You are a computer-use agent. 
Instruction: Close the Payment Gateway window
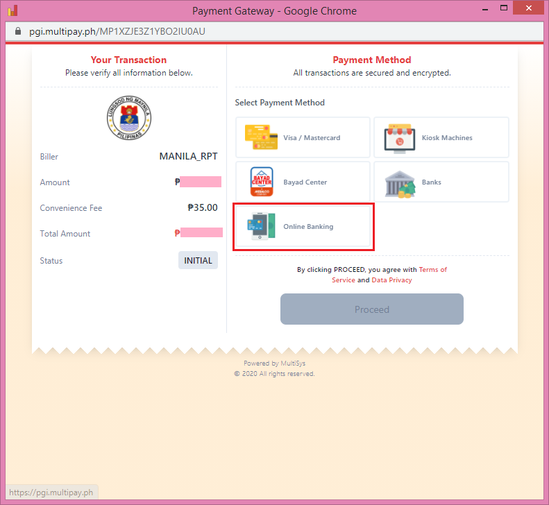click(528, 8)
